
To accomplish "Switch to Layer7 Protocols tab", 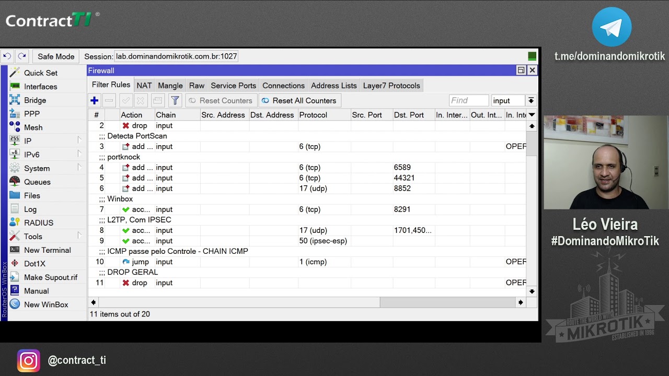I will (391, 86).
